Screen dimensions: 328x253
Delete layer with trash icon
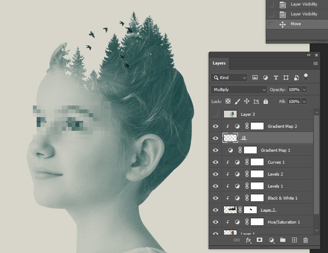click(x=306, y=240)
